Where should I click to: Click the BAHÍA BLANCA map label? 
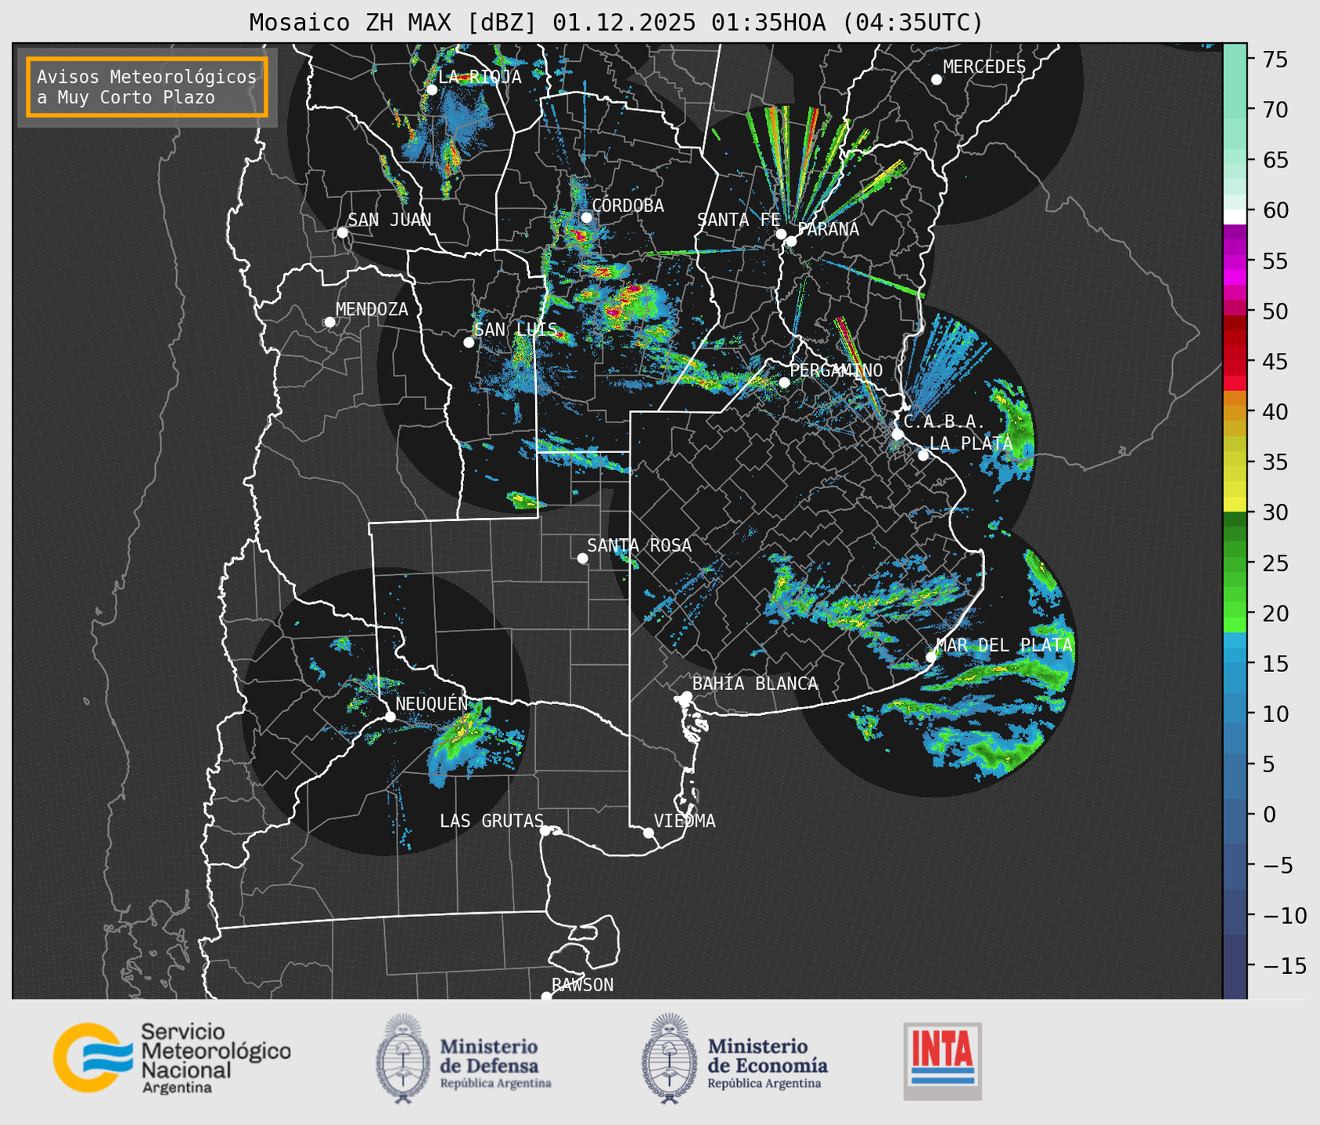[755, 684]
